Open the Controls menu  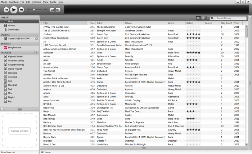click(36, 2)
